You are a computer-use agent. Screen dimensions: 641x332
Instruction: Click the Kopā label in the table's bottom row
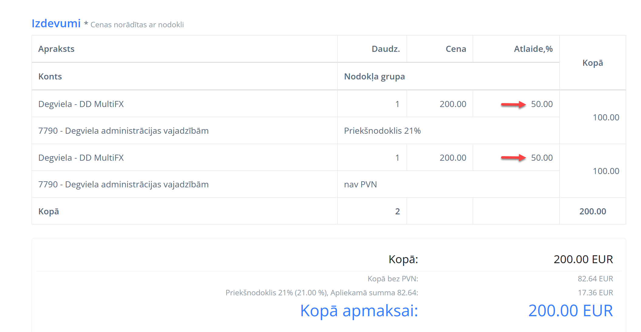tap(49, 212)
